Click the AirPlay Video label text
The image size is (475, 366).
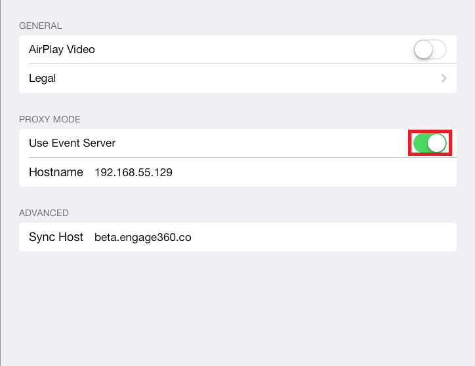(62, 50)
